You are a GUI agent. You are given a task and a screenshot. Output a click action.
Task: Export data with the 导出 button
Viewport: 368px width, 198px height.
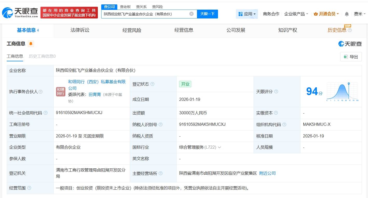coord(351,57)
